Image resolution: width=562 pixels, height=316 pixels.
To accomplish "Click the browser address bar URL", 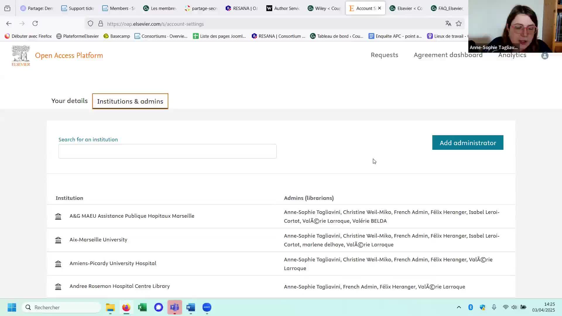I will coord(155,24).
